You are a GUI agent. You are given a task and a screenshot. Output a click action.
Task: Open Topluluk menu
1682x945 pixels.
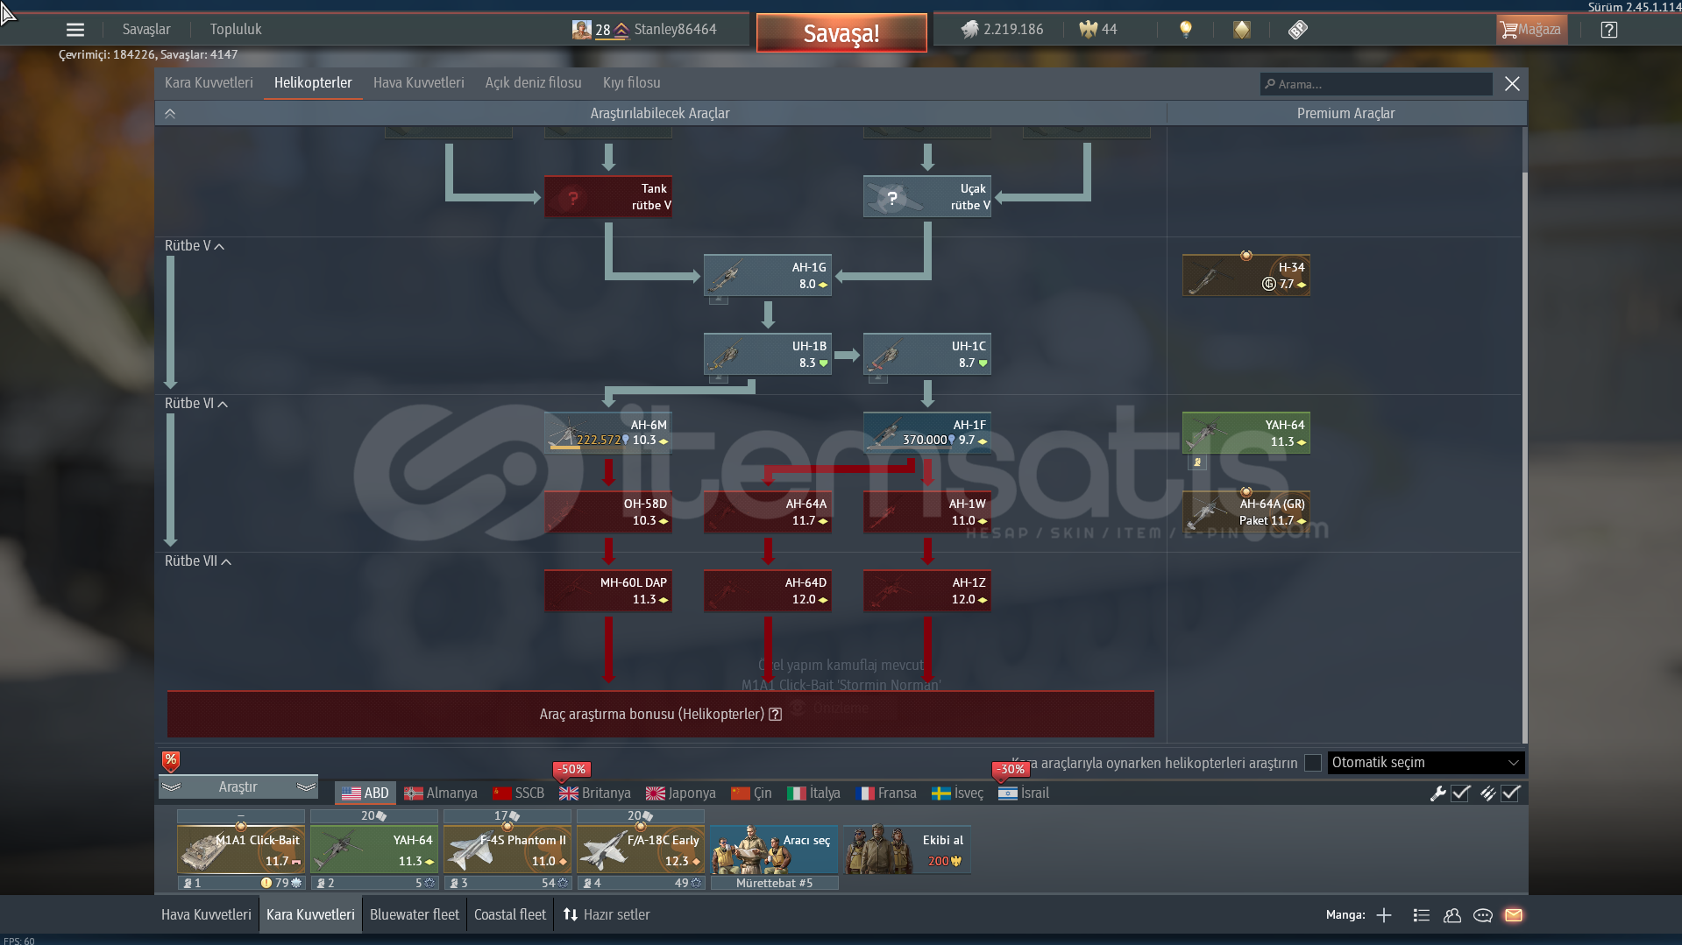pyautogui.click(x=236, y=30)
